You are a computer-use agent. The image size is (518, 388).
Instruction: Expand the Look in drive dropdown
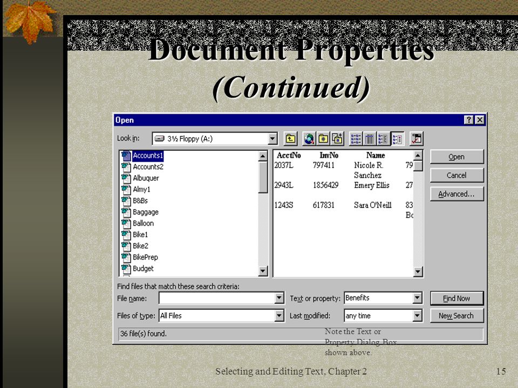coord(272,138)
